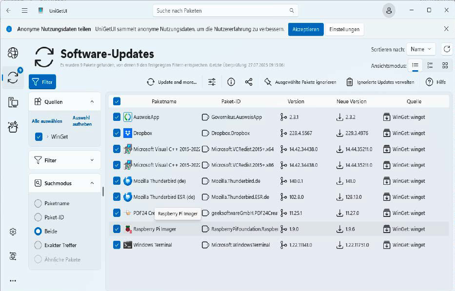
Task: Sort by Quelle column header
Action: (414, 101)
